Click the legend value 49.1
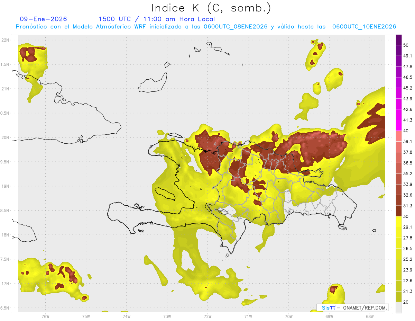 click(408, 56)
